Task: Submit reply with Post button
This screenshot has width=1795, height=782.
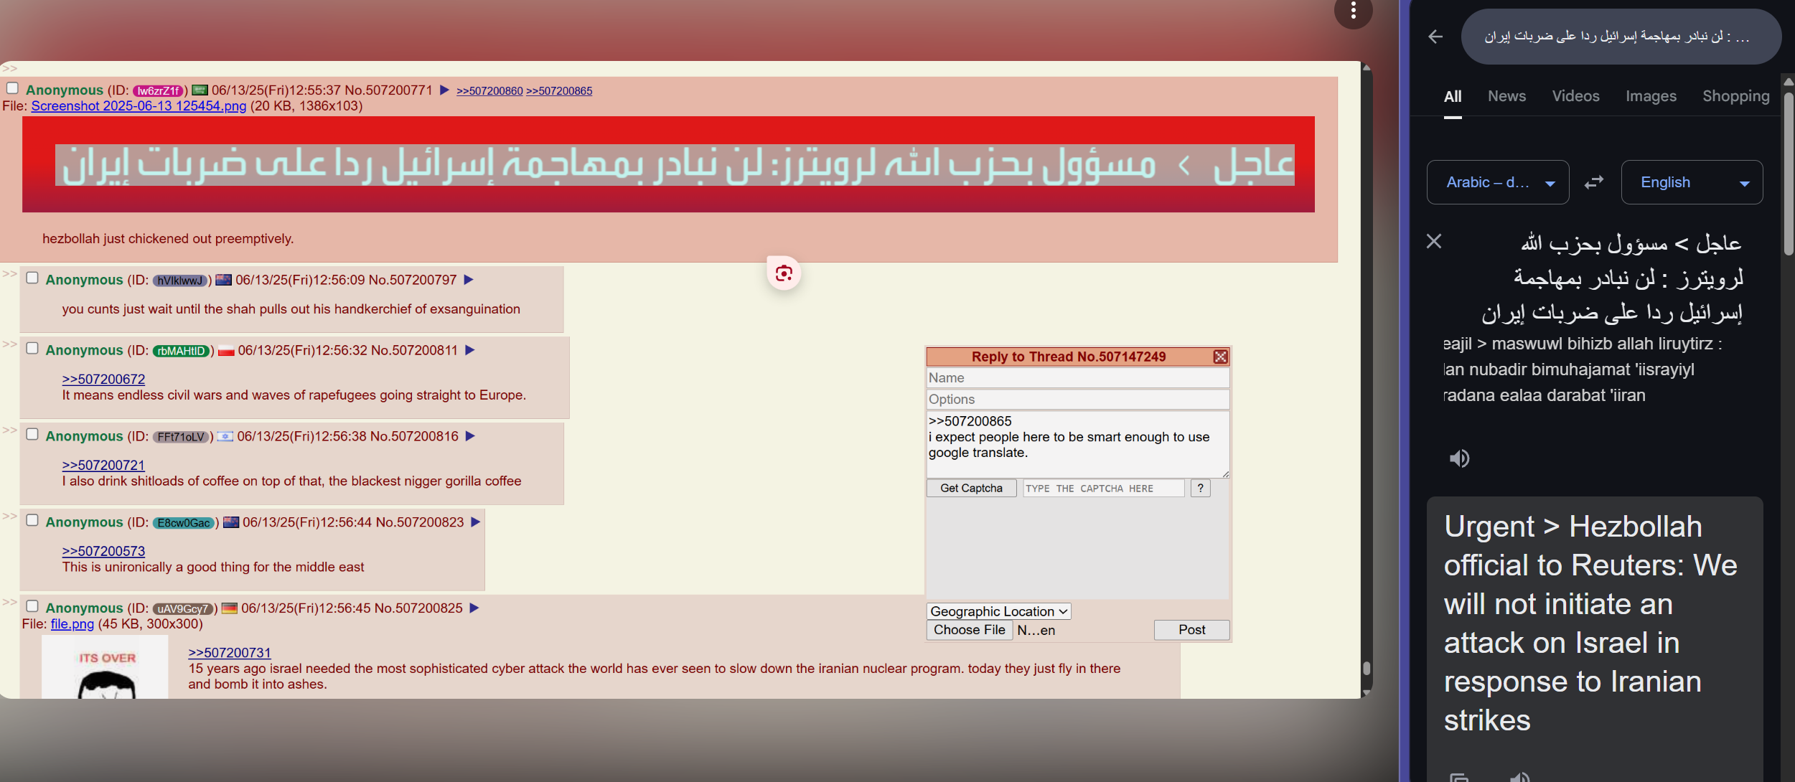Action: pyautogui.click(x=1191, y=630)
